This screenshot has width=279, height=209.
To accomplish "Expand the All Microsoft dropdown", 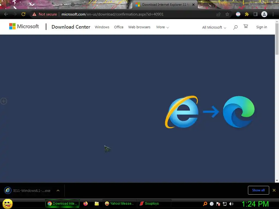I will point(214,27).
